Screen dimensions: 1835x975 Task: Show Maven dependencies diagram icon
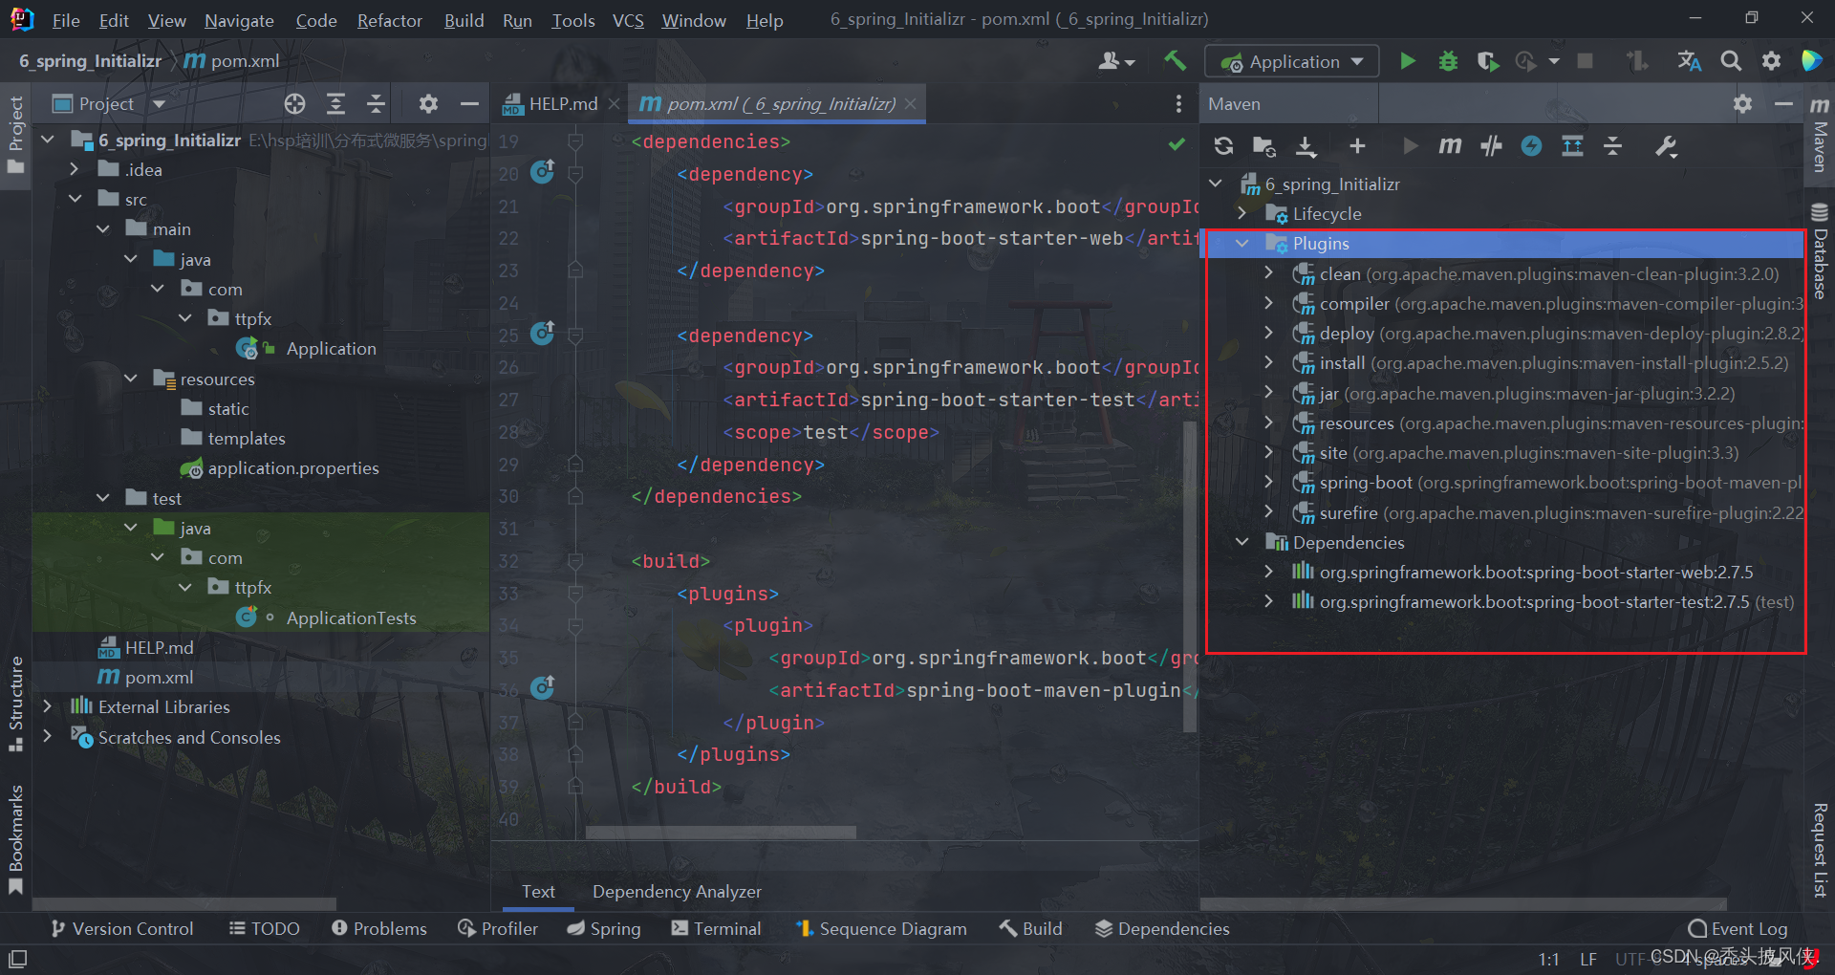point(1572,146)
